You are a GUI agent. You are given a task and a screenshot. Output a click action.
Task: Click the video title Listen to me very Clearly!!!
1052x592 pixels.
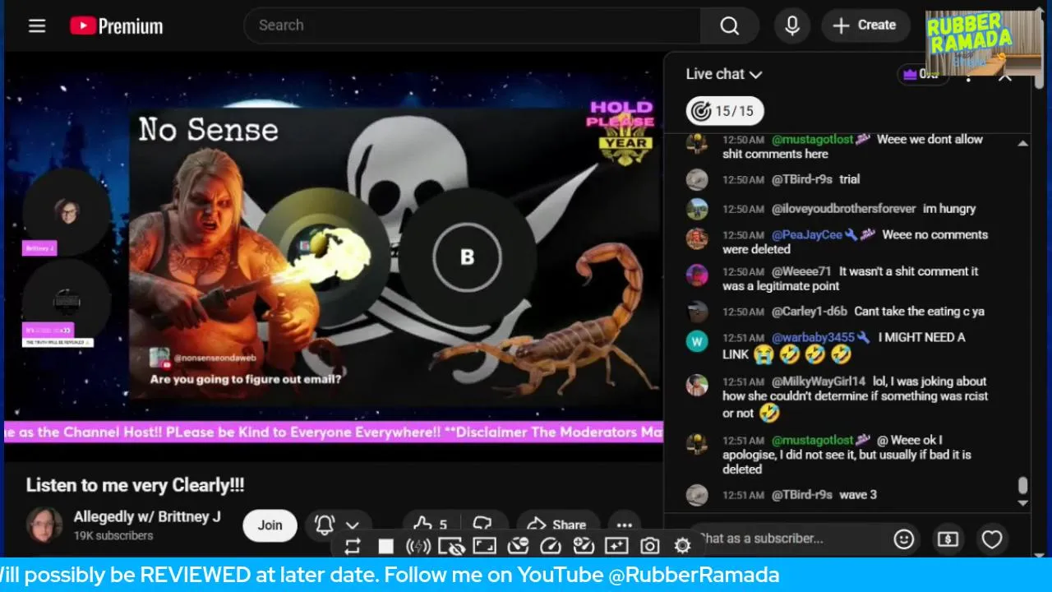(x=135, y=485)
